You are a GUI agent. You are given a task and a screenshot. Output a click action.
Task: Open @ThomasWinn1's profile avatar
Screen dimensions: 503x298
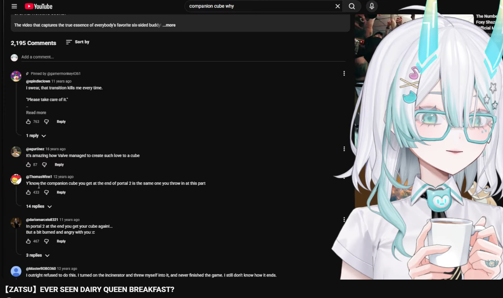(16, 179)
